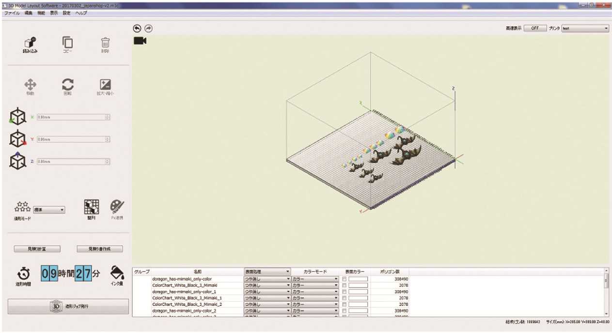Check 表面カラー box for ColorChart_White_Black_3_Mimaki
The height and width of the screenshot is (333, 612).
point(344,286)
